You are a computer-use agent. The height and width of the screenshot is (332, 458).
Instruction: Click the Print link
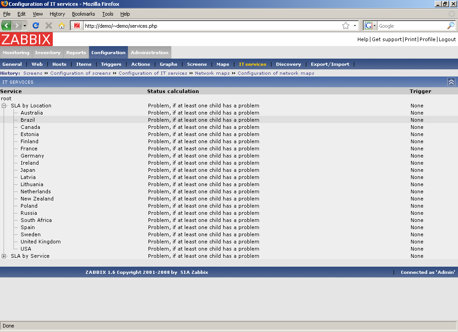[411, 39]
